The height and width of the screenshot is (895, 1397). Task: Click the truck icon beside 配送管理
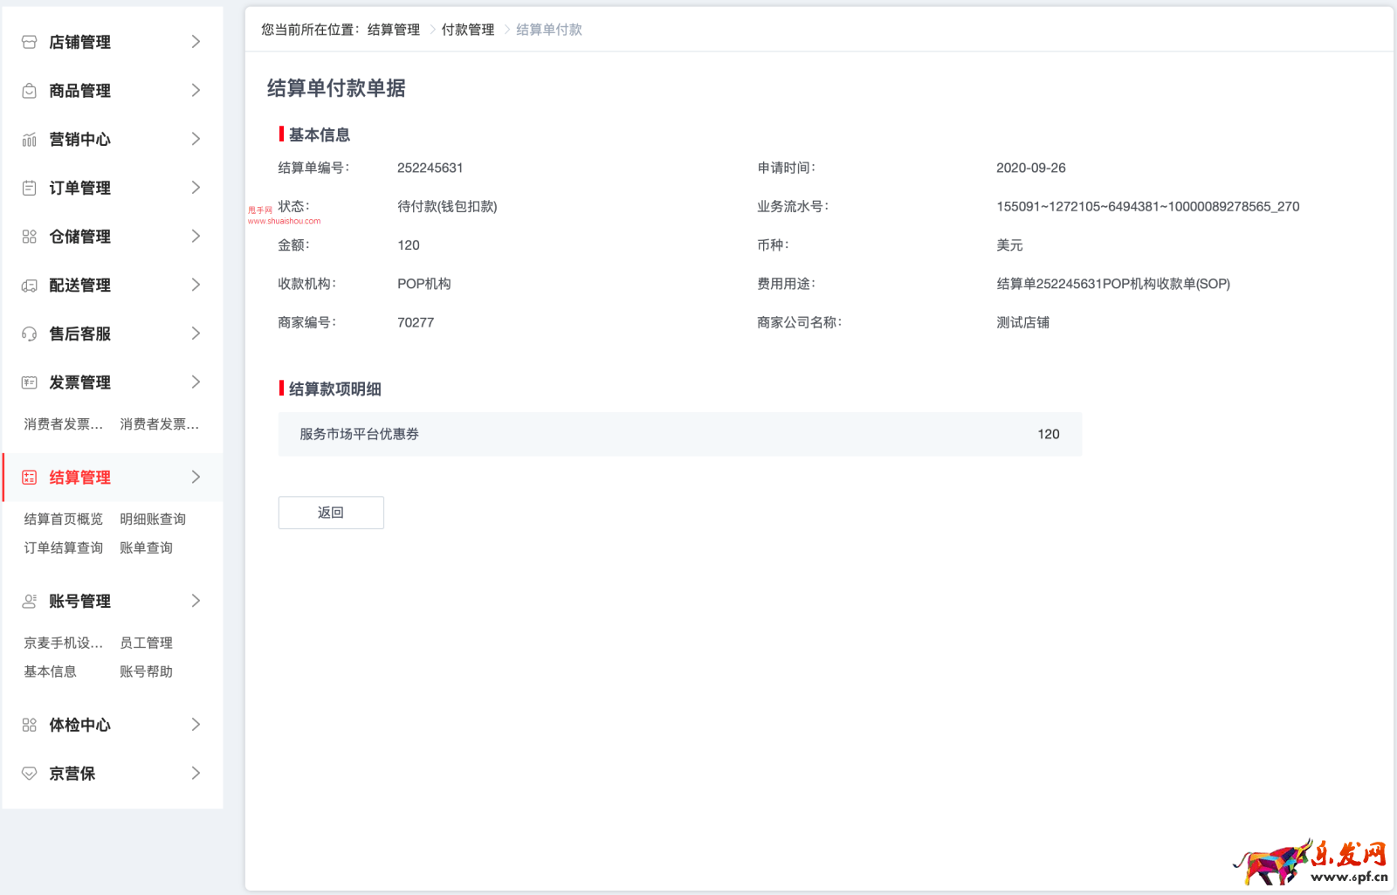pyautogui.click(x=29, y=286)
